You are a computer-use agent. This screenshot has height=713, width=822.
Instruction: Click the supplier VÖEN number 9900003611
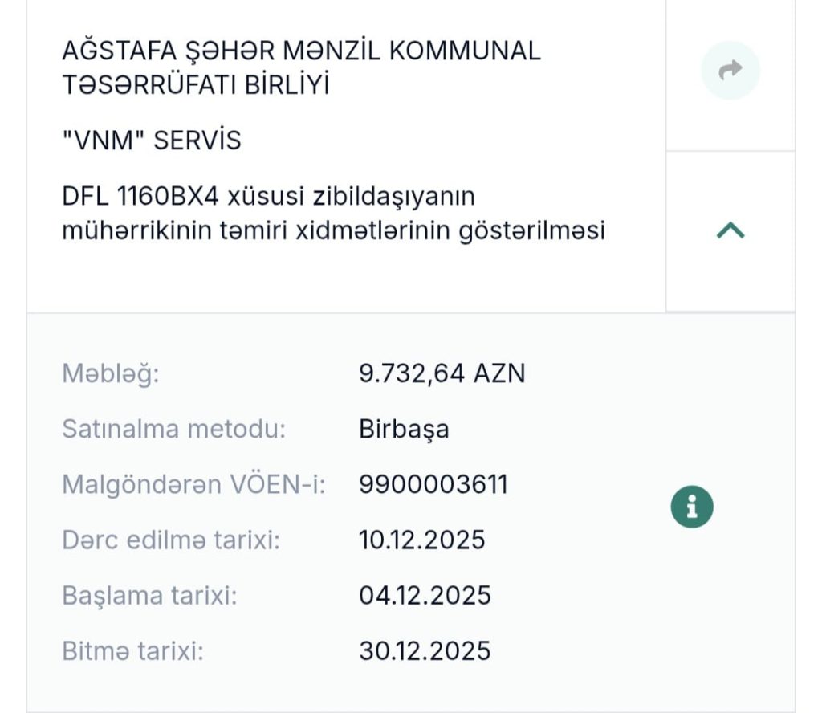(433, 485)
